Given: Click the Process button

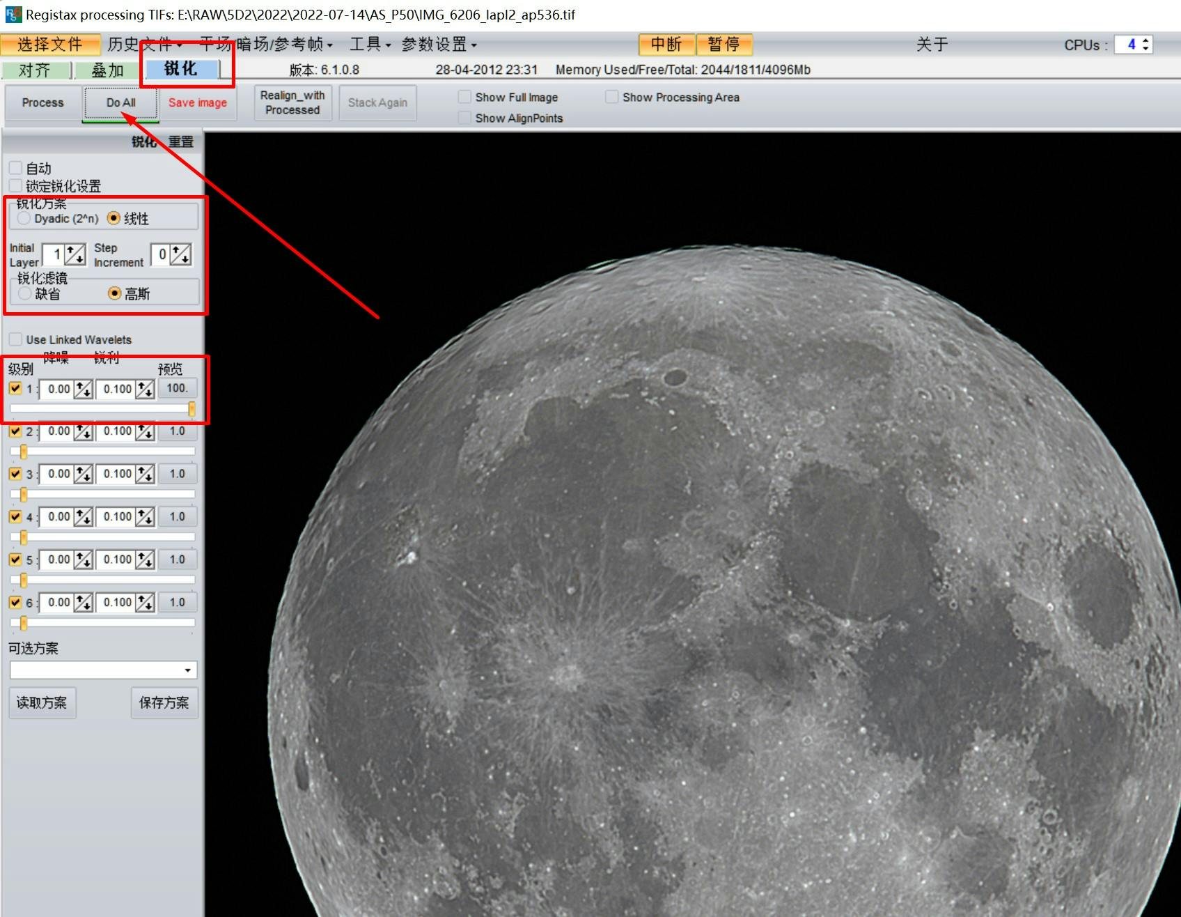Looking at the screenshot, I should pos(42,102).
